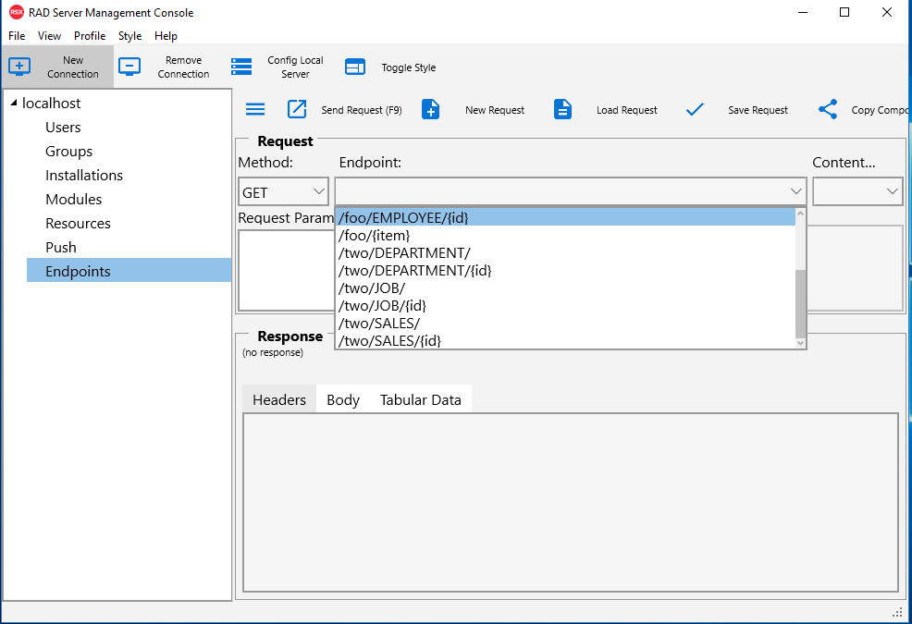This screenshot has width=912, height=624.
Task: Select Resources in the tree
Action: [78, 224]
